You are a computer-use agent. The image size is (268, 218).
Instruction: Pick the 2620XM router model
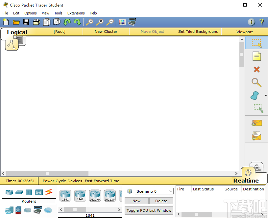pos(95,196)
